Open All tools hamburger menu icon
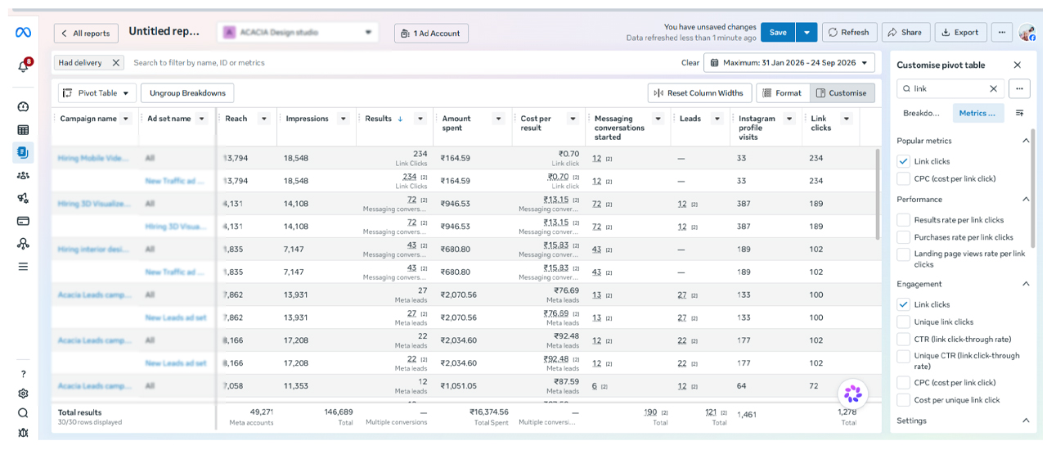This screenshot has width=1047, height=468. [x=23, y=267]
